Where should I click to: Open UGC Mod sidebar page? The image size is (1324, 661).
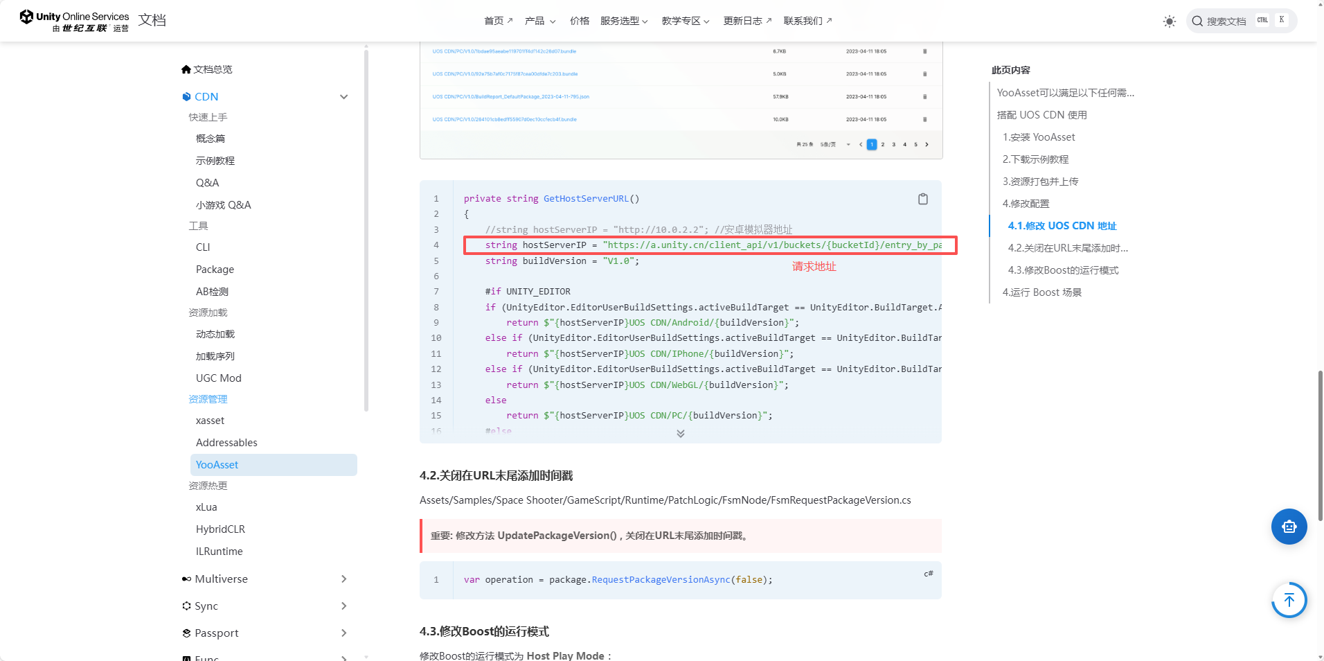[x=219, y=378]
